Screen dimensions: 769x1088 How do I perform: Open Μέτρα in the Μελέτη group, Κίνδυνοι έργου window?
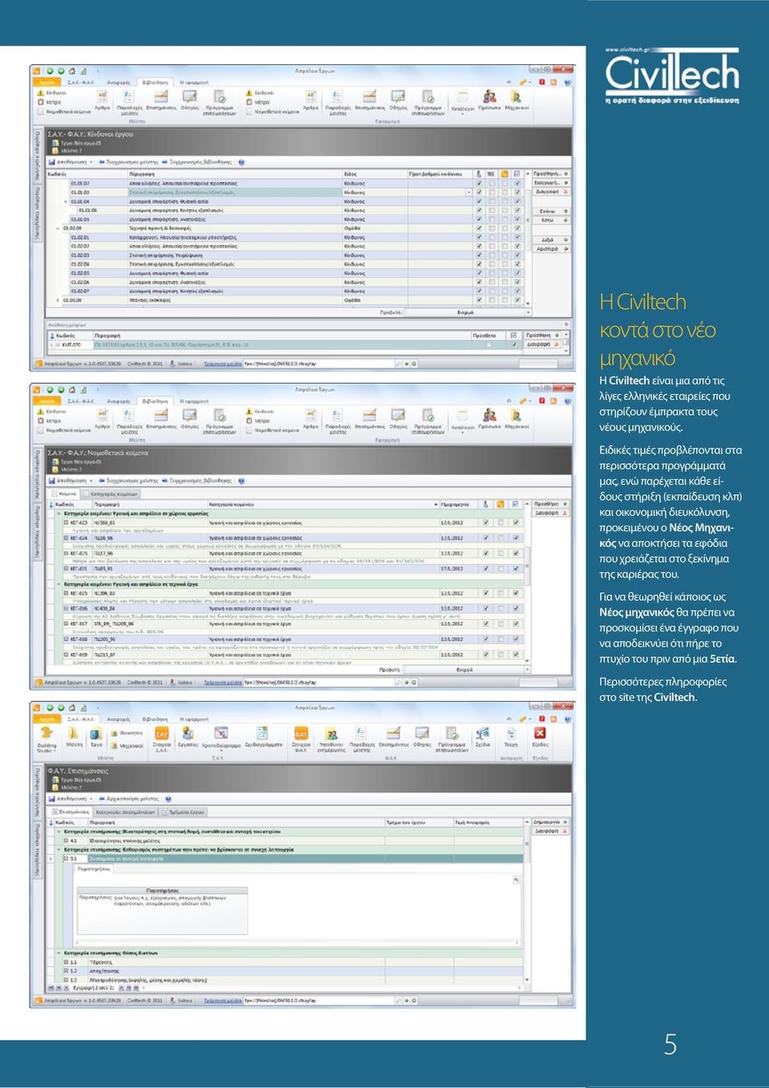tap(49, 103)
